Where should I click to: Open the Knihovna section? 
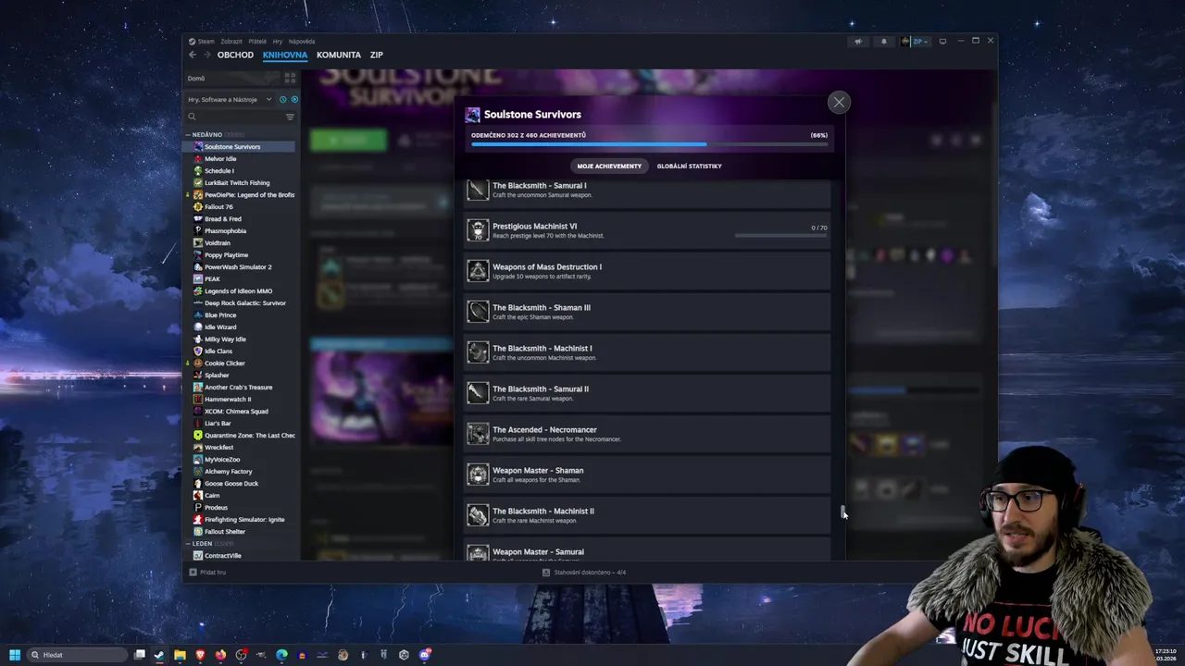pos(285,55)
